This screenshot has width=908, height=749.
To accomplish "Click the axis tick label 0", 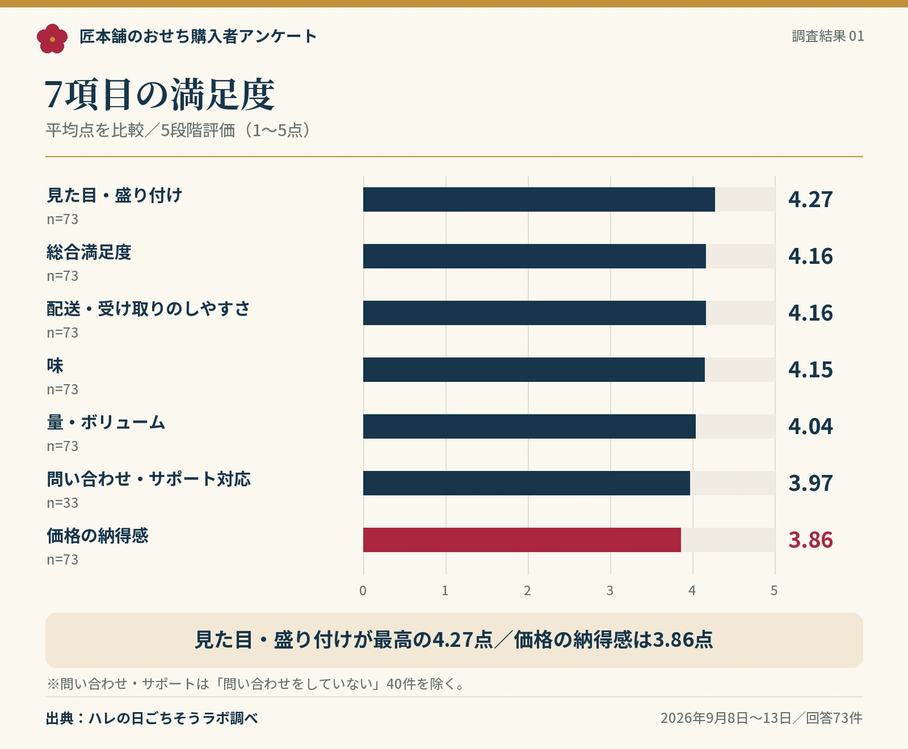I will pyautogui.click(x=363, y=591).
